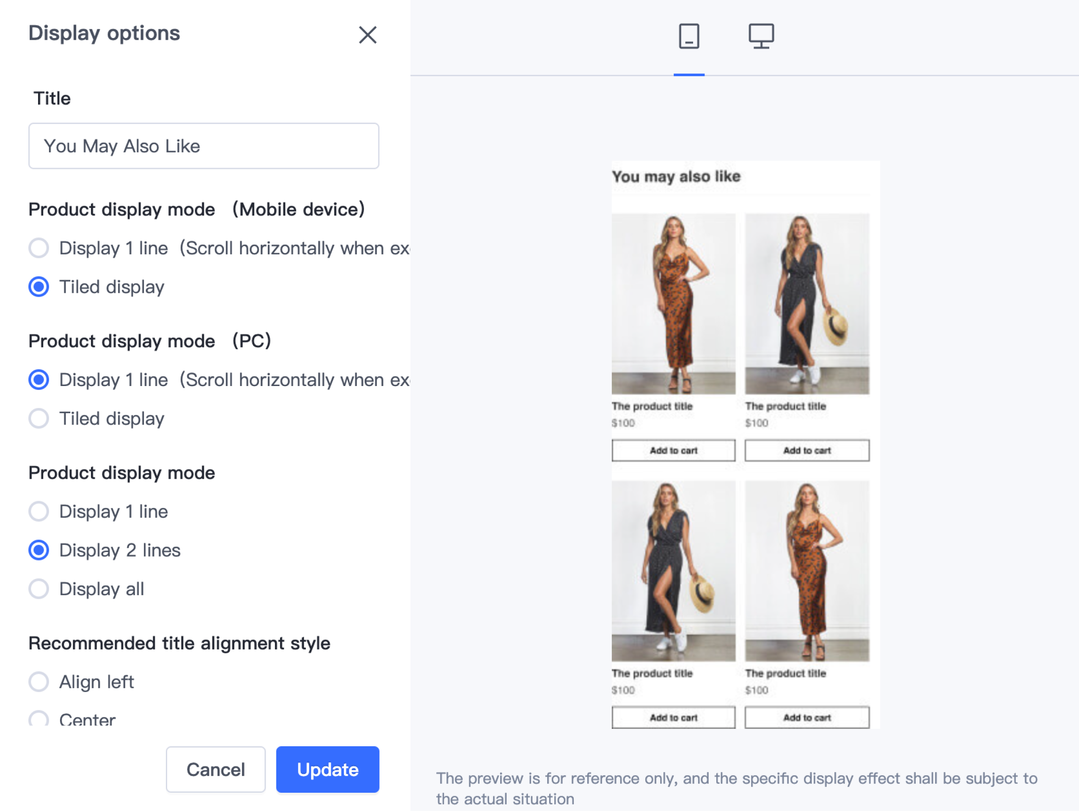Select the Display all option
Screen dimensions: 1079x811
39,589
